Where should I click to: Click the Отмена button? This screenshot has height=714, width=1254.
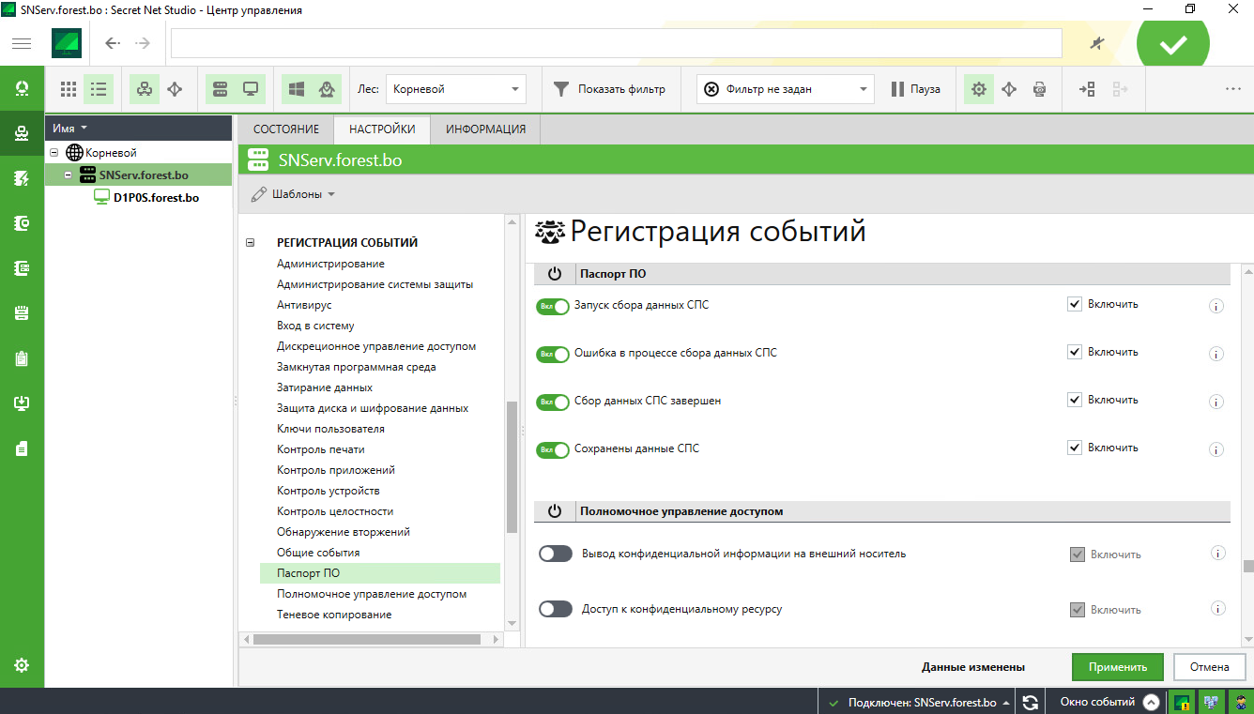point(1209,667)
